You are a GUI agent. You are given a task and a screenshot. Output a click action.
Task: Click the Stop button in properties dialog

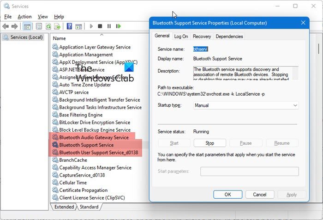209,143
